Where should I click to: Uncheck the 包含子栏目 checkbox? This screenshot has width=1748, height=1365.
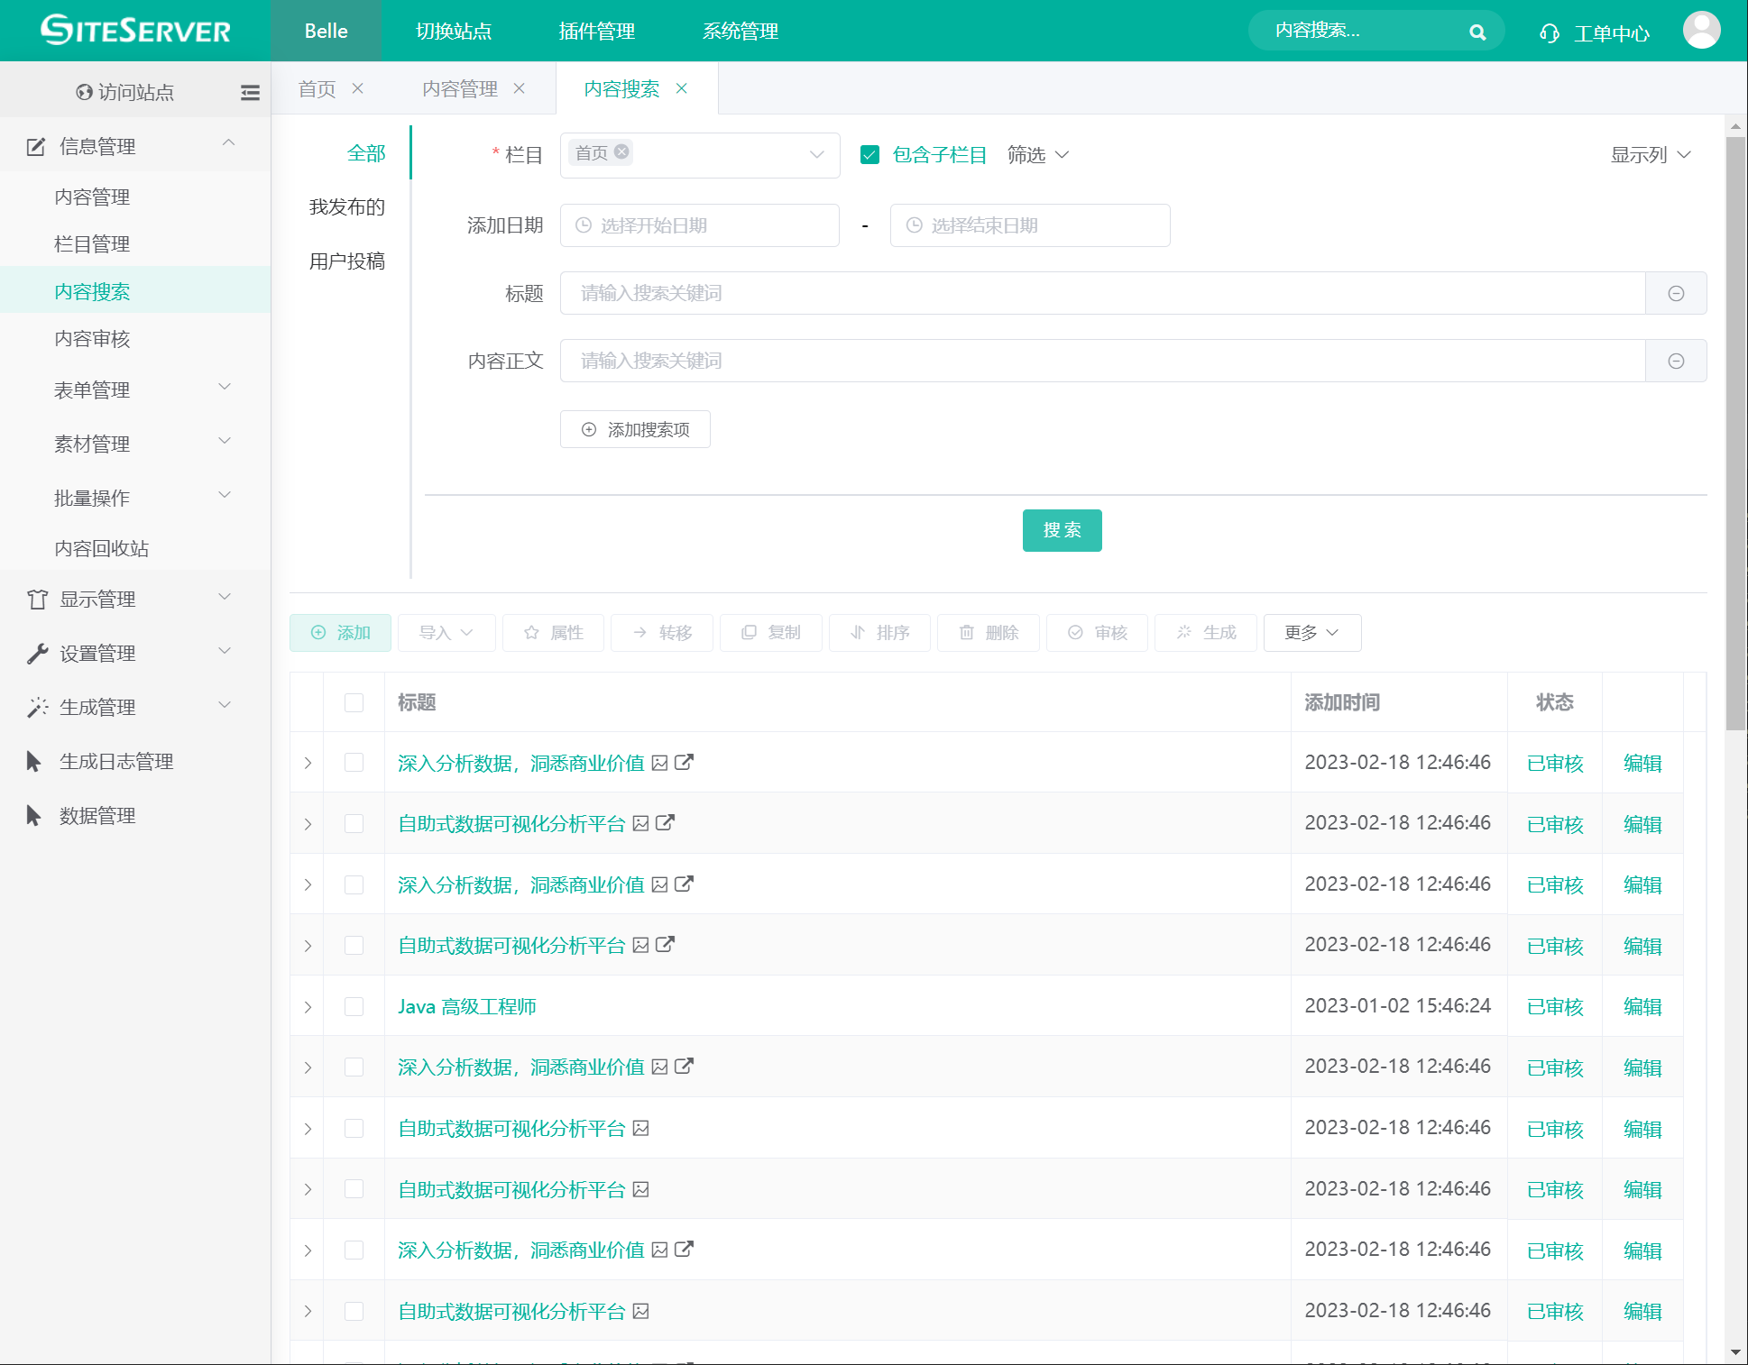tap(869, 155)
